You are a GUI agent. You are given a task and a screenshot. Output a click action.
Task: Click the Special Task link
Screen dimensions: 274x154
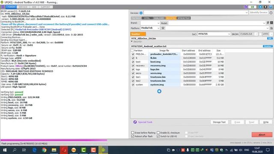point(145,122)
